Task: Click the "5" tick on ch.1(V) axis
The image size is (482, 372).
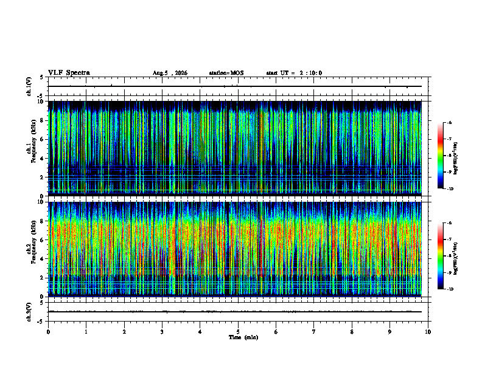Action: [41, 77]
